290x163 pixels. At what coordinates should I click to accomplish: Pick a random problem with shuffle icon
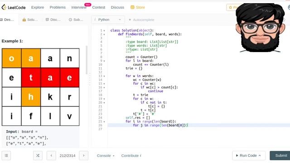click(38, 156)
